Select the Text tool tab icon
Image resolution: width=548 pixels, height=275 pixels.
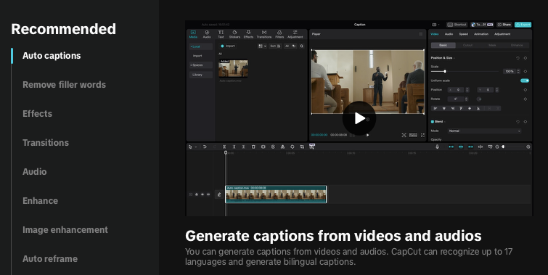coord(221,34)
